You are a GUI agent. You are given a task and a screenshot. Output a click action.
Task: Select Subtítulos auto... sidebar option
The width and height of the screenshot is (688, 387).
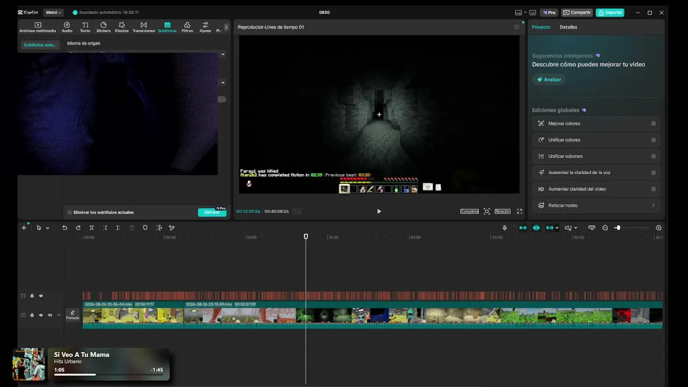coord(39,45)
